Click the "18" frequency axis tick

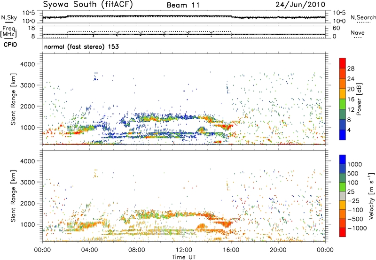click(31, 28)
